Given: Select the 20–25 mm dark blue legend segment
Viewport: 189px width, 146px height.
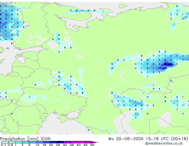Looking at the screenshot, I should pyautogui.click(x=53, y=142).
